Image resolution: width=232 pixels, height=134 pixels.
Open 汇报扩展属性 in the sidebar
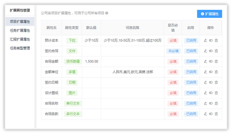click(20, 39)
